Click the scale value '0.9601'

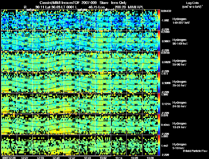[x=166, y=41]
